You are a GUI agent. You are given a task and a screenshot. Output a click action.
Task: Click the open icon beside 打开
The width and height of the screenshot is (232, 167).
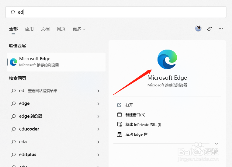coord(119,105)
